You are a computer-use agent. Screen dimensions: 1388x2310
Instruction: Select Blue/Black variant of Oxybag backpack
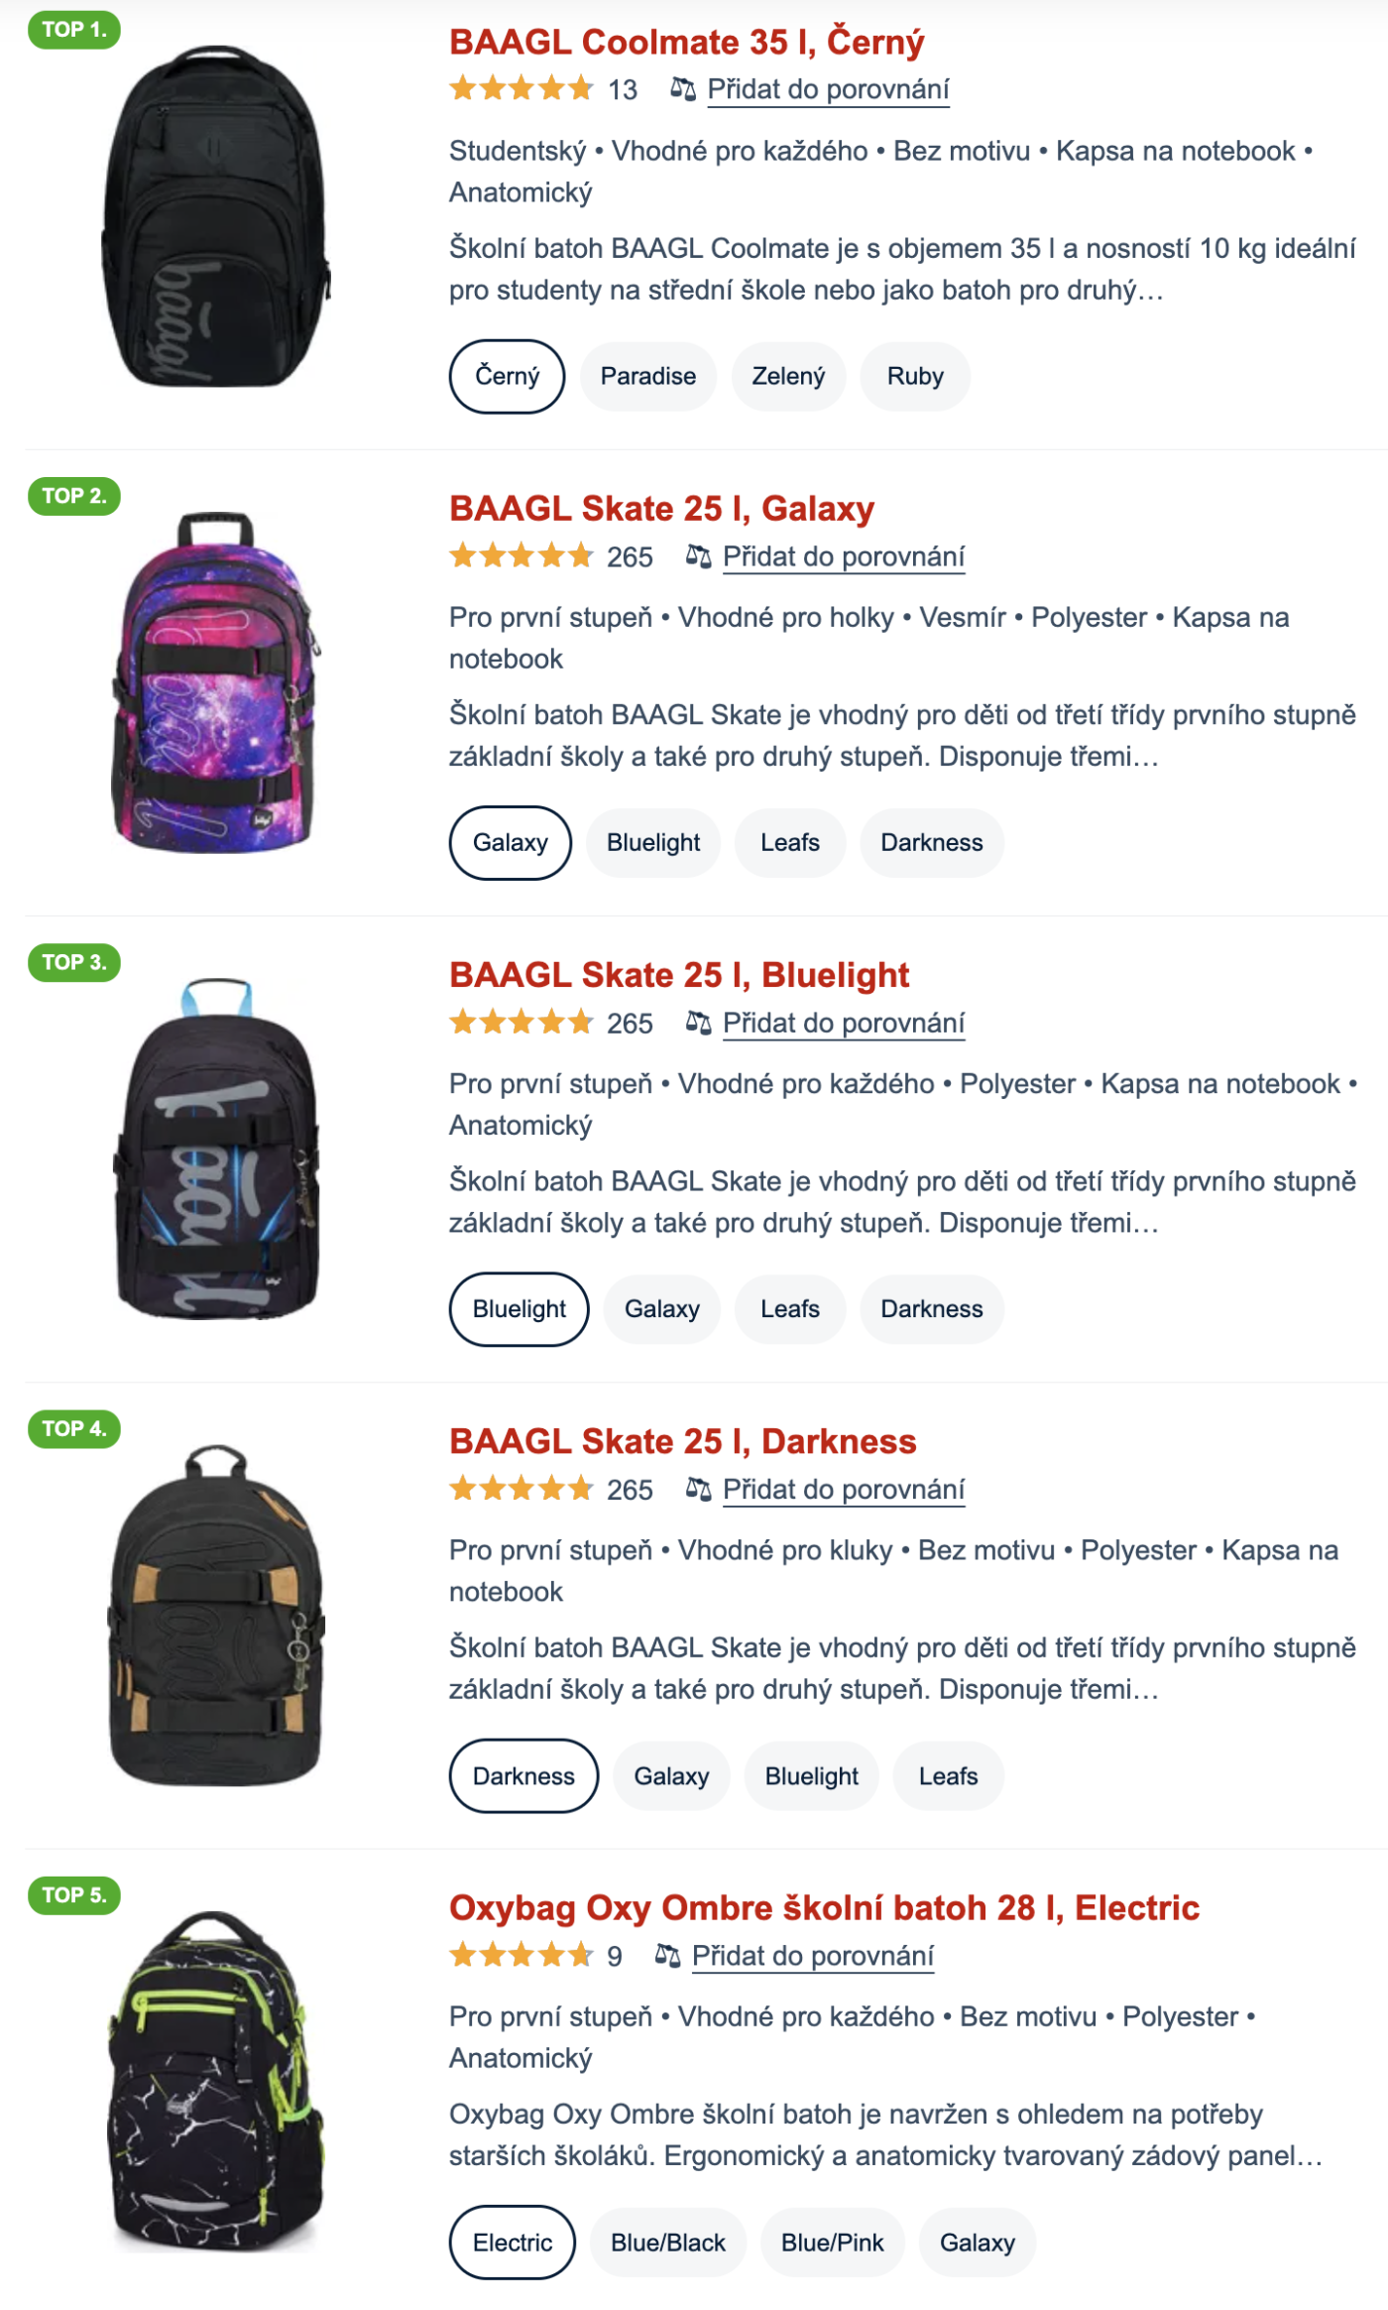pyautogui.click(x=668, y=2243)
